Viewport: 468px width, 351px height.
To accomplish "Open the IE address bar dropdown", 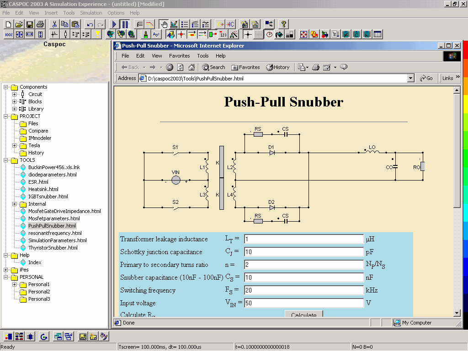I will click(411, 79).
